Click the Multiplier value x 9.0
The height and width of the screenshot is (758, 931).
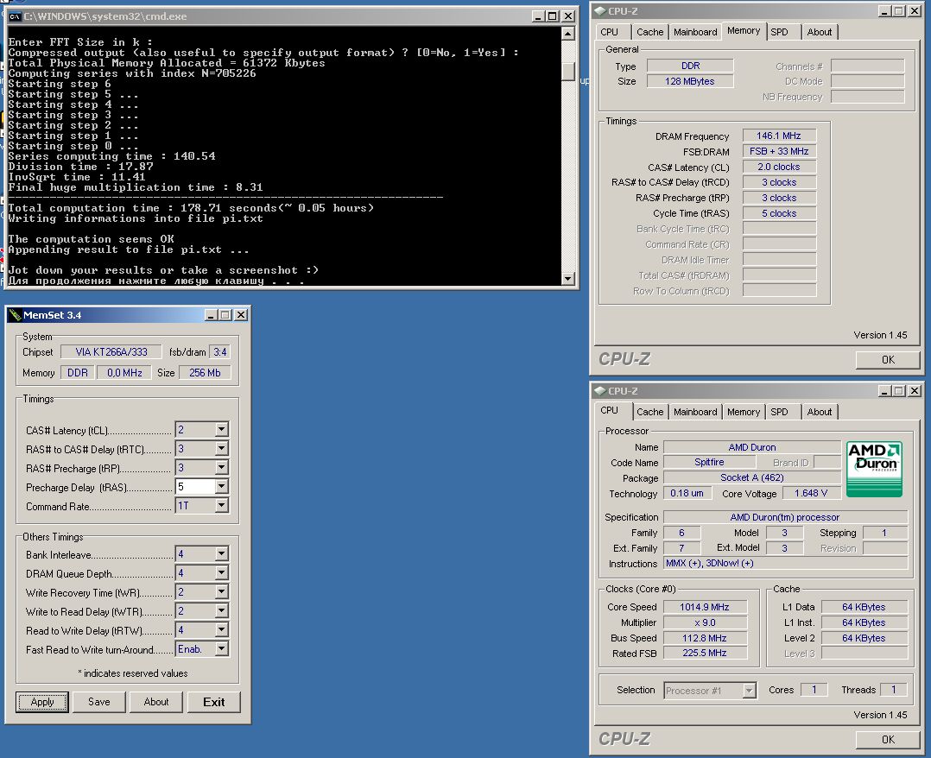704,622
